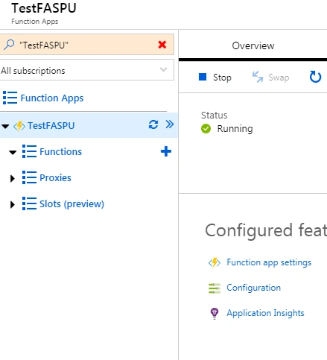
Task: Click the blue Stop square icon
Action: click(203, 77)
